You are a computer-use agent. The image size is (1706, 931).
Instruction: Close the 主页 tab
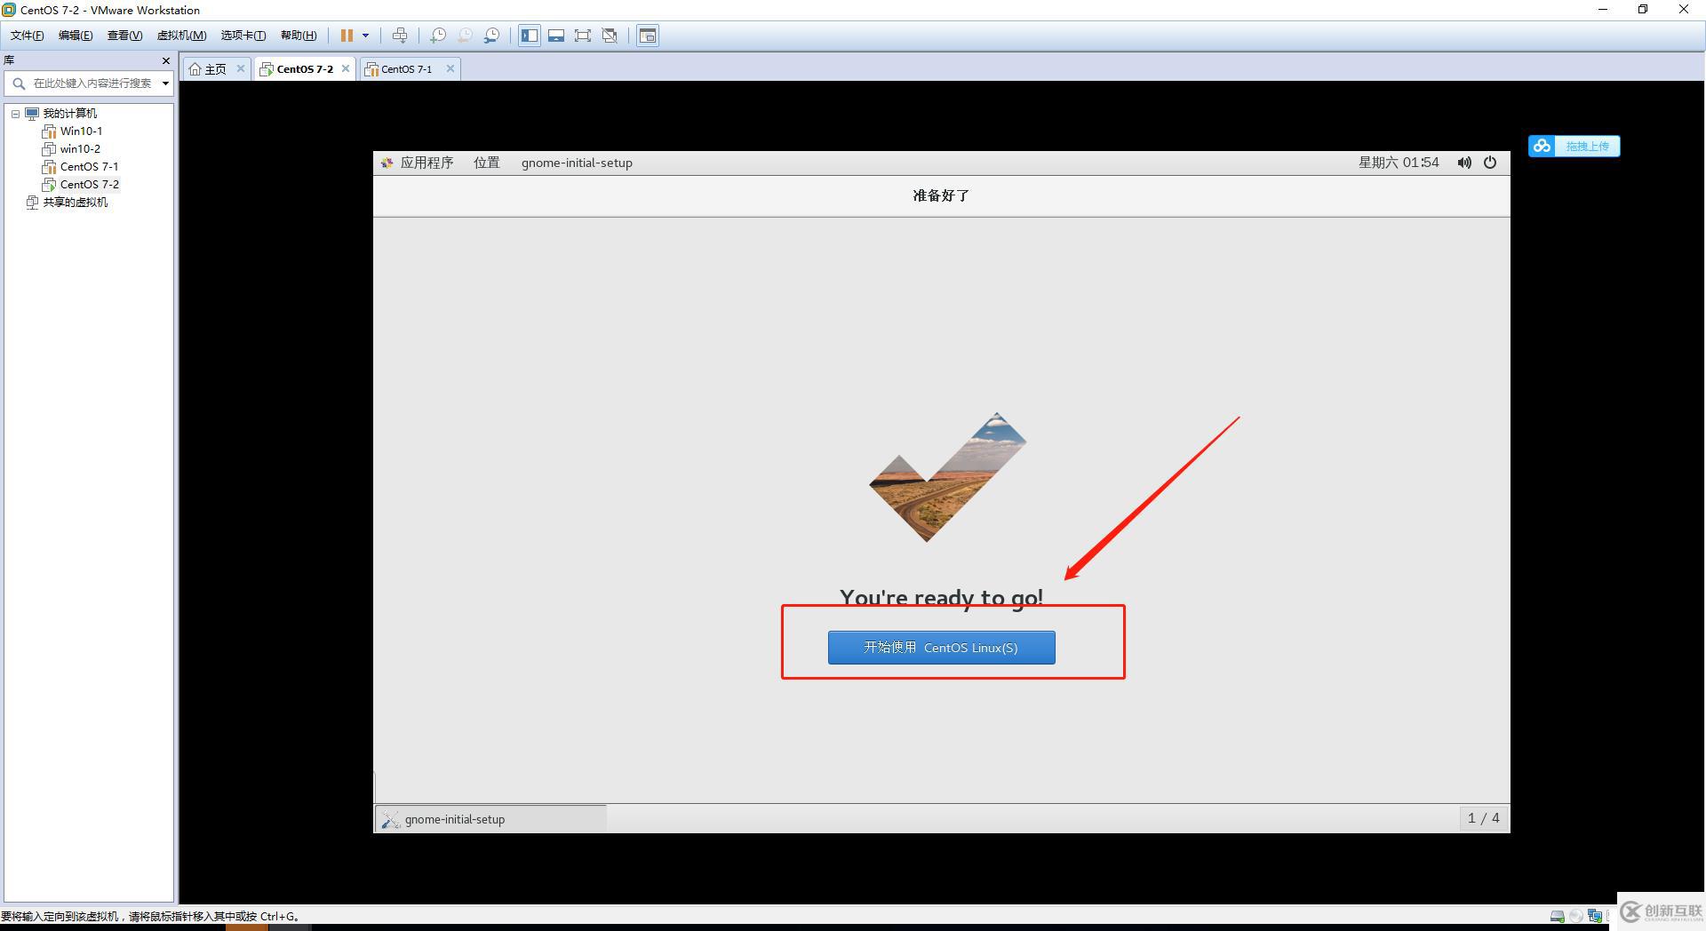240,68
